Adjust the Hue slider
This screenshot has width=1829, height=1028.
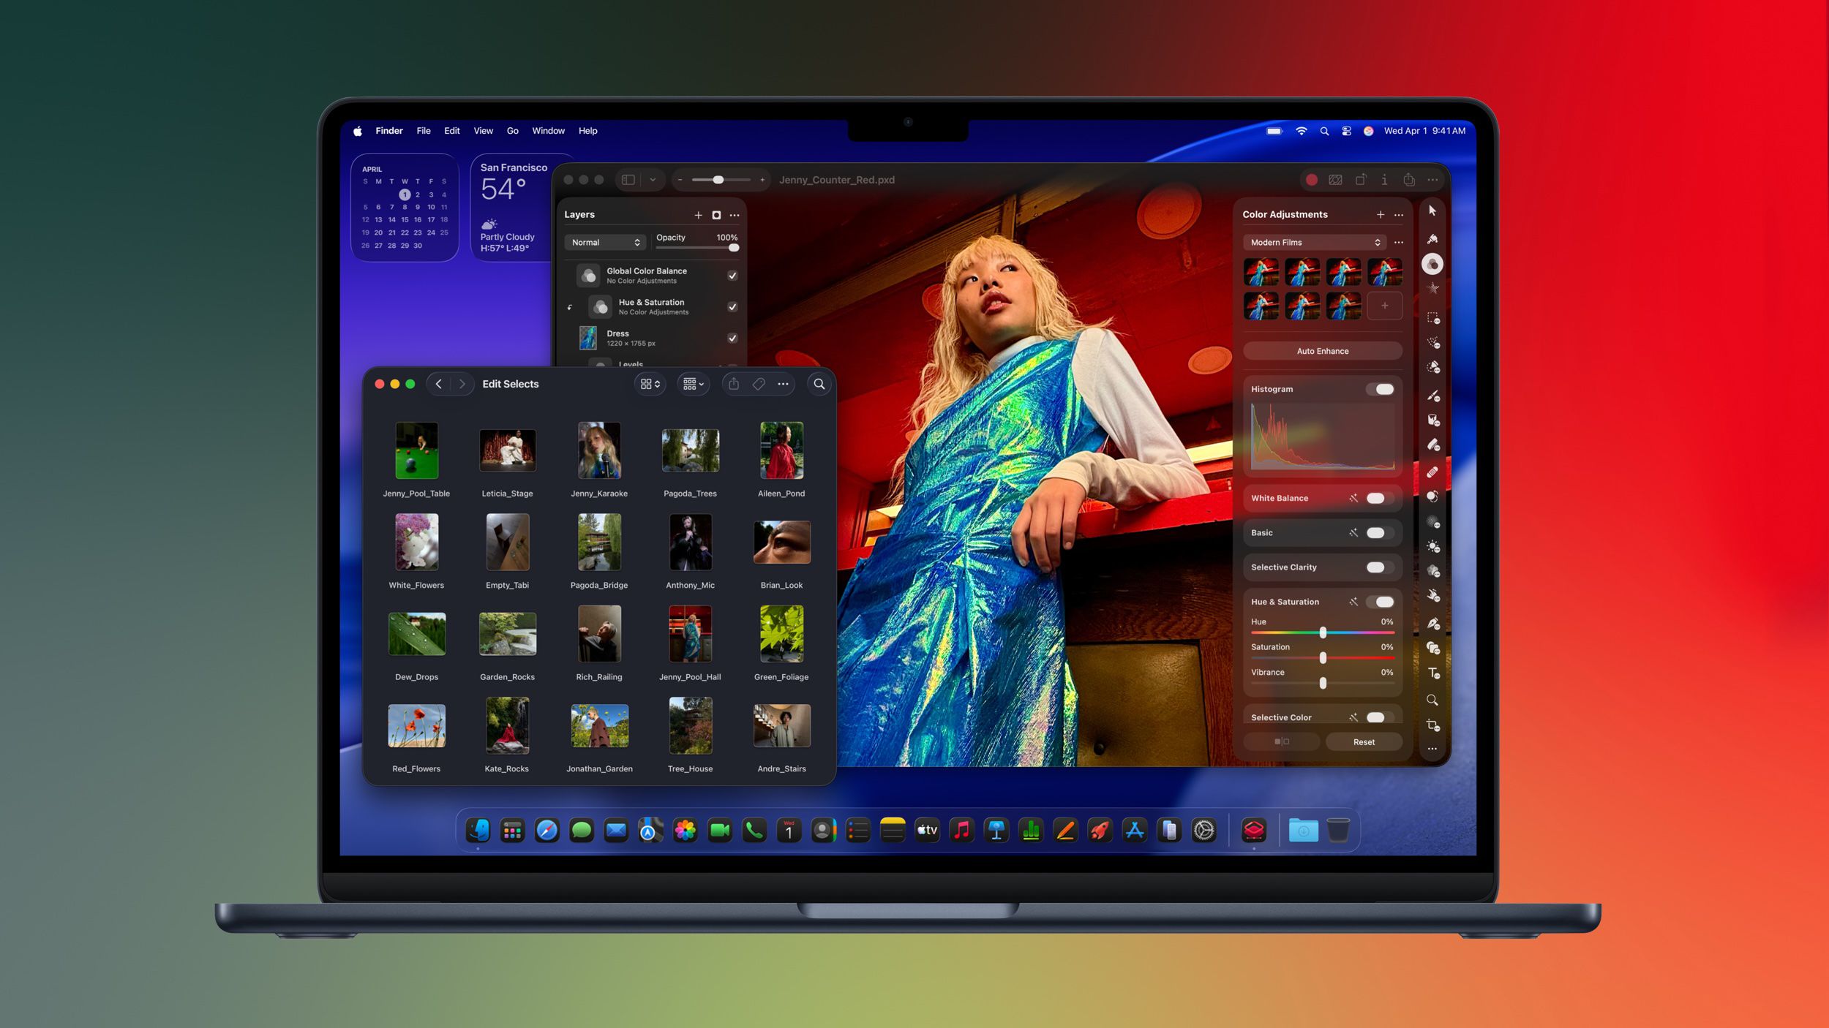(x=1323, y=632)
